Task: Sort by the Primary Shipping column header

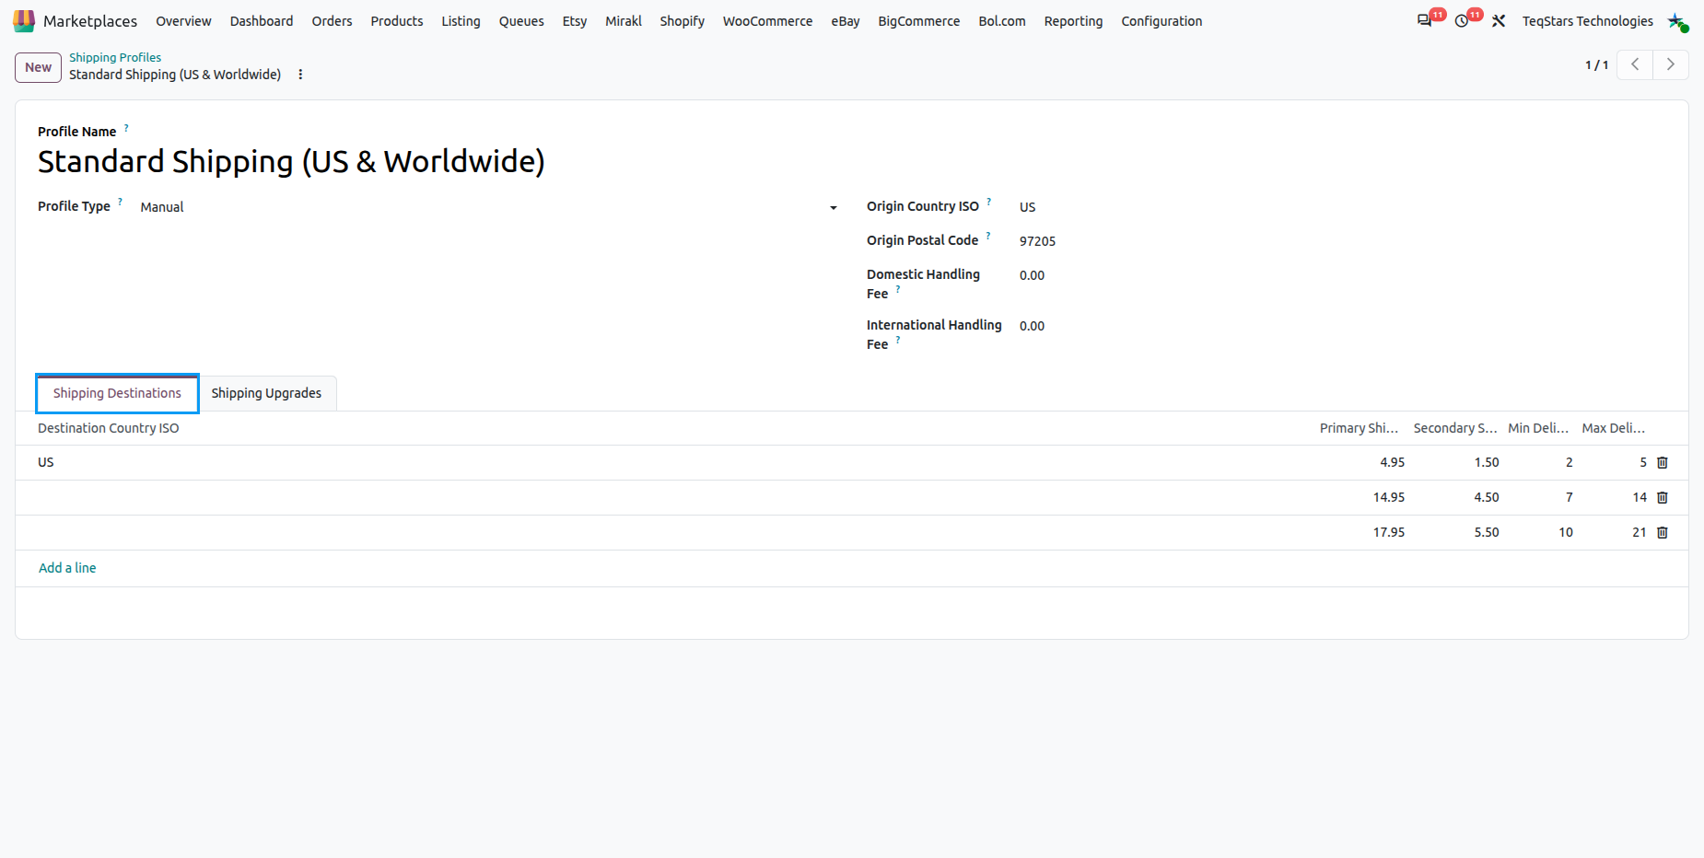Action: pos(1359,428)
